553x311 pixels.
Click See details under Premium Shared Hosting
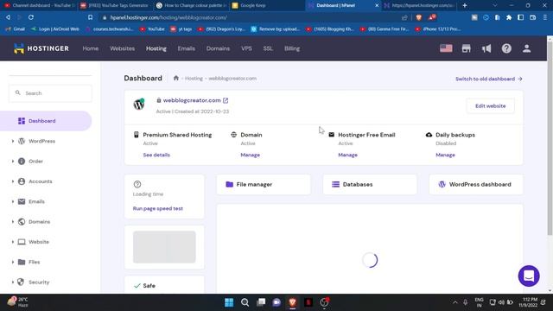156,155
